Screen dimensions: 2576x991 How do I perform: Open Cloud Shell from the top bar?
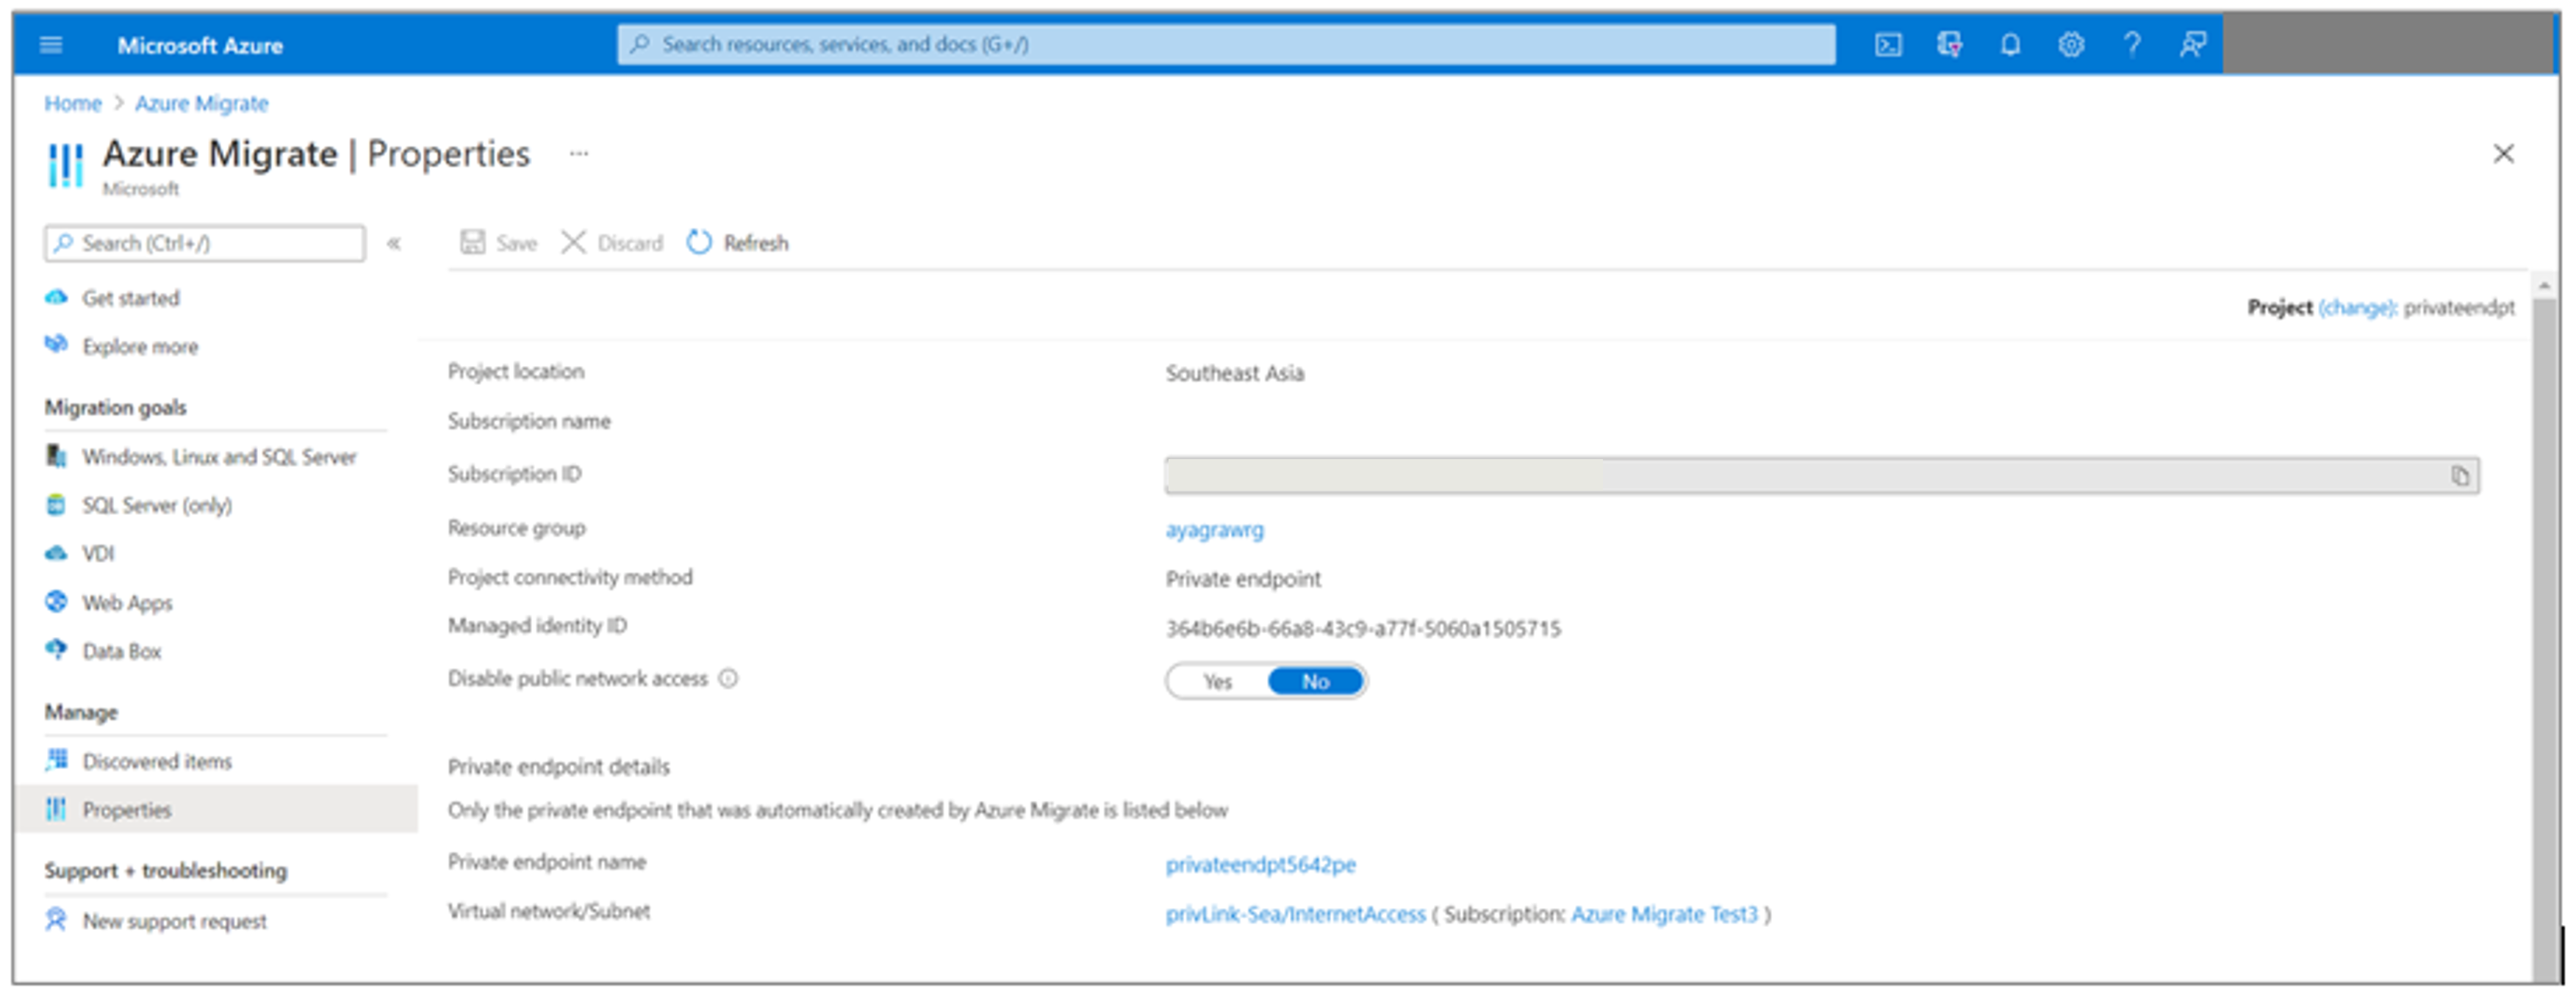1887,45
